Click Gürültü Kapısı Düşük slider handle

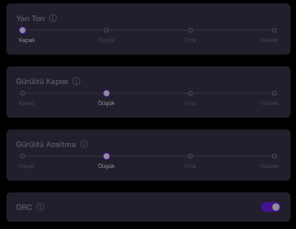106,93
